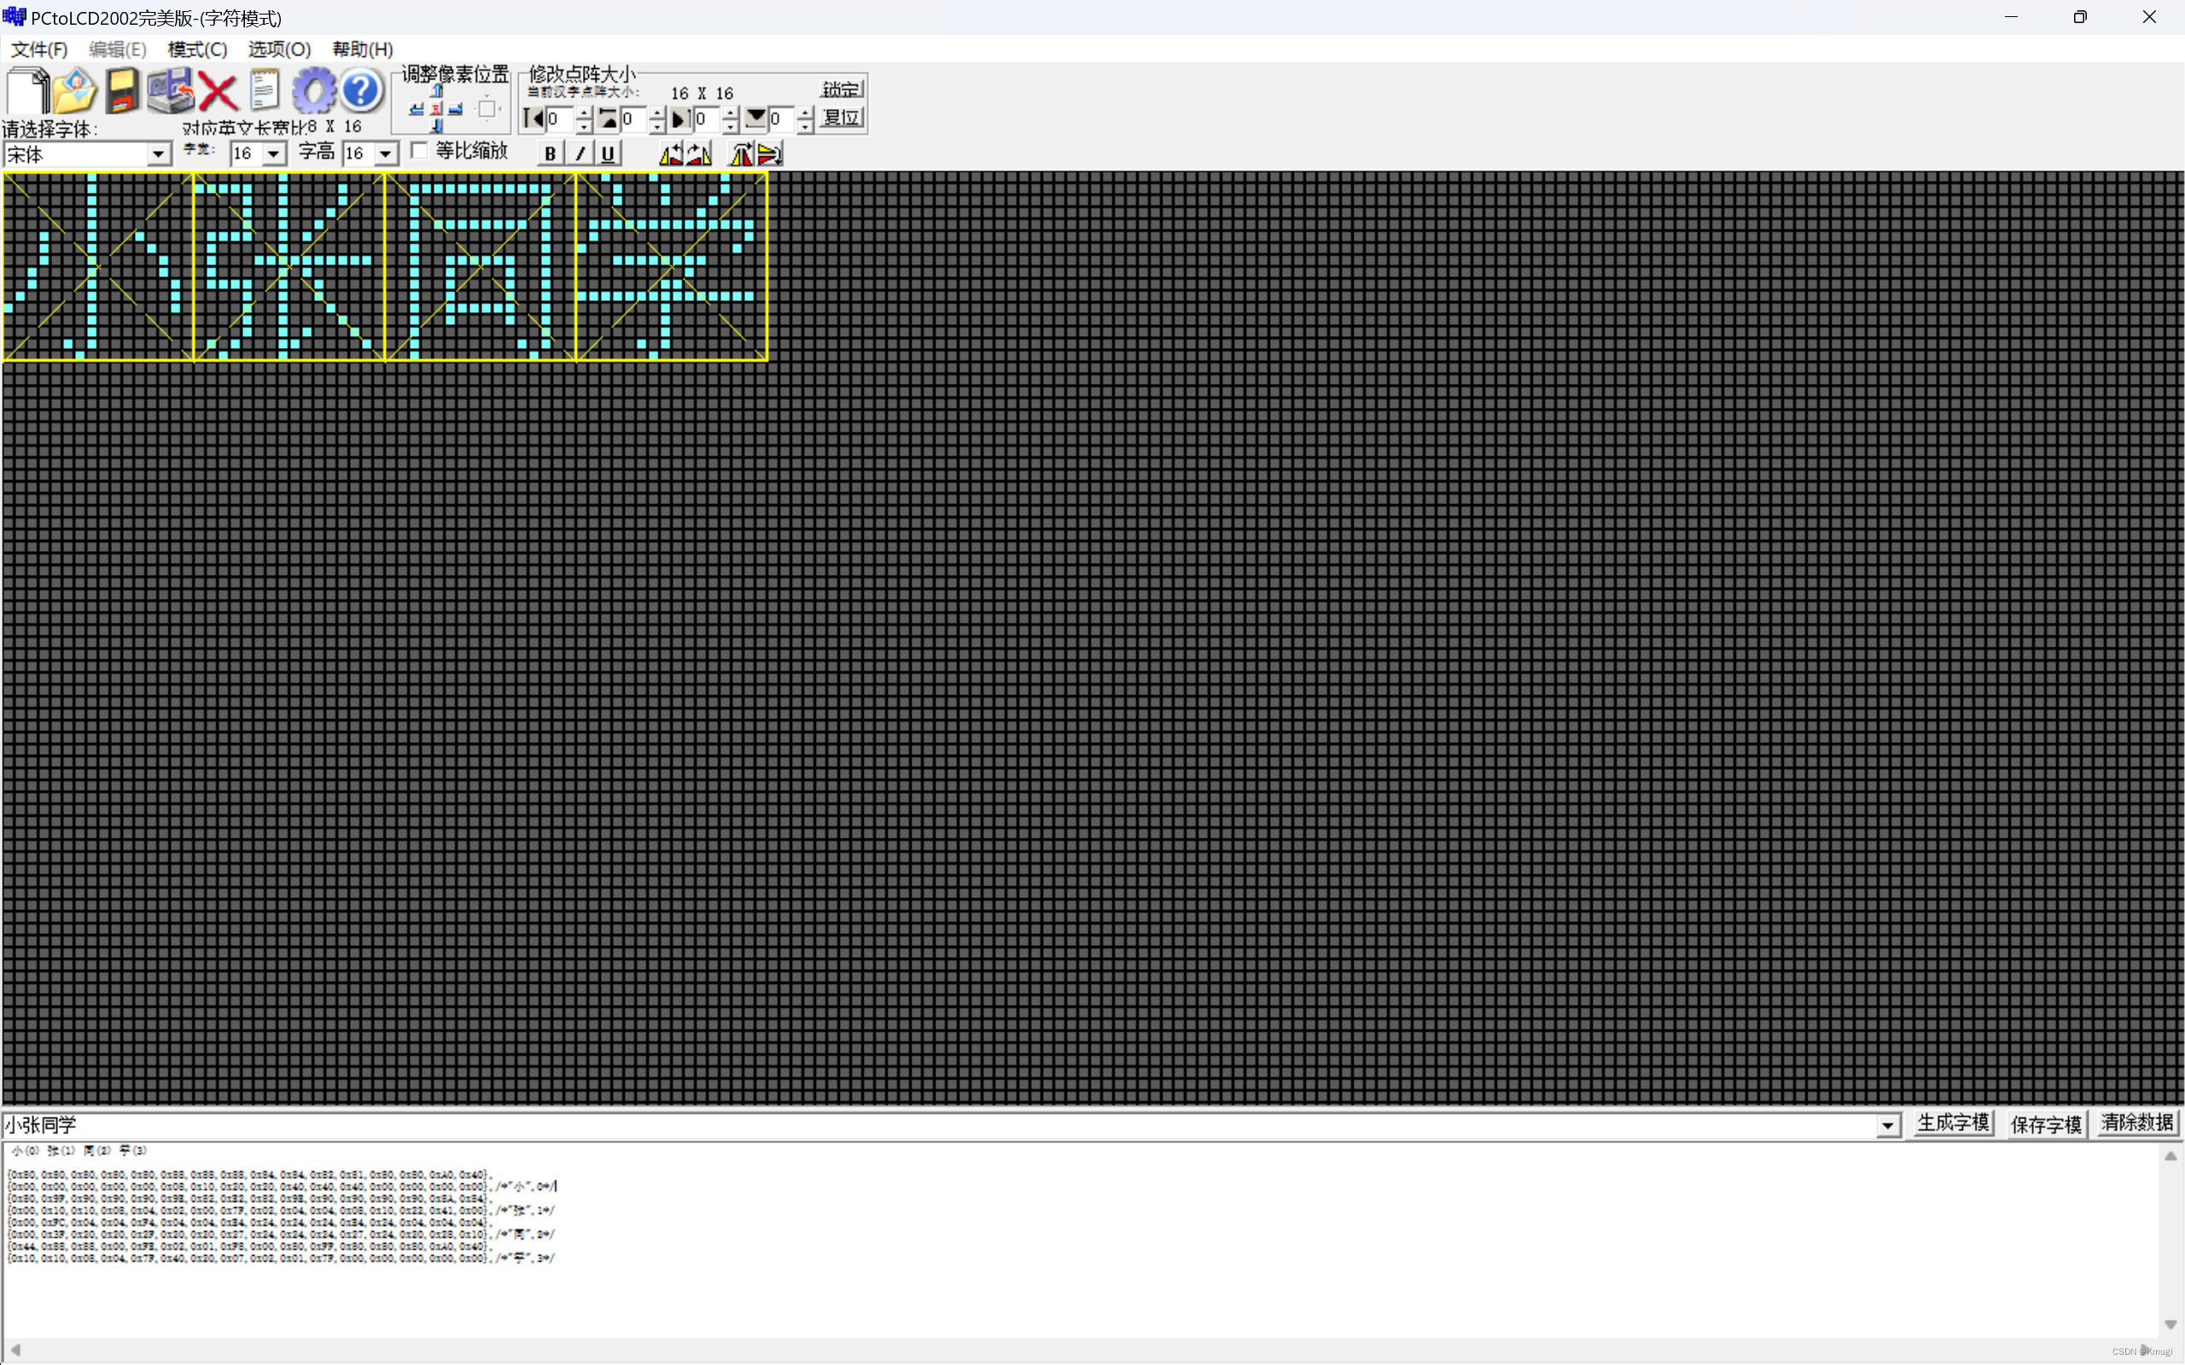Click the blue question mark help icon
Viewport: 2185px width, 1365px height.
coord(361,90)
